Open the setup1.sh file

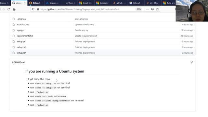[22, 47]
